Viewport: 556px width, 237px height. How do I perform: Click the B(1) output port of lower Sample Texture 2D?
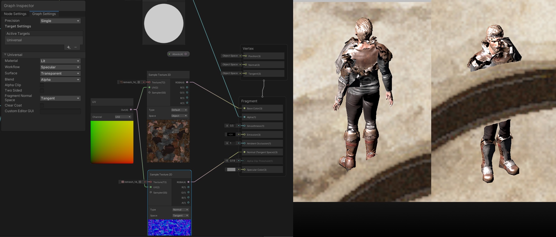(x=188, y=197)
